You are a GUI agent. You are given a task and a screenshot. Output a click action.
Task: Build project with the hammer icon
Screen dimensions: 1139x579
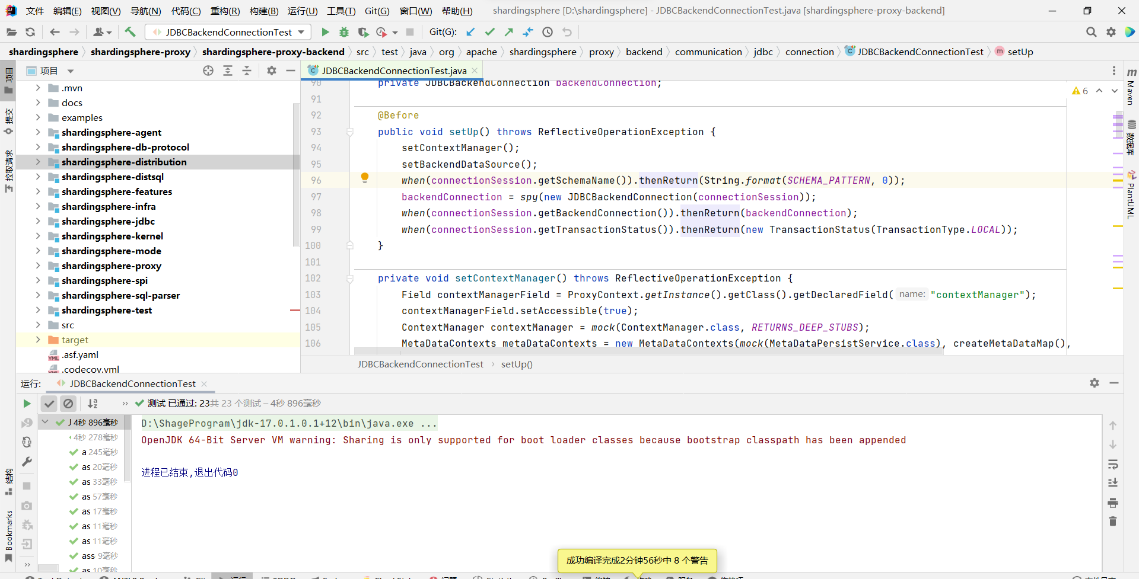click(131, 32)
